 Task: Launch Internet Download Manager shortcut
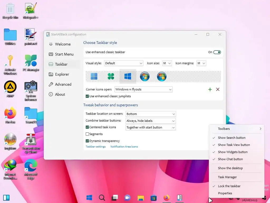coord(10,169)
